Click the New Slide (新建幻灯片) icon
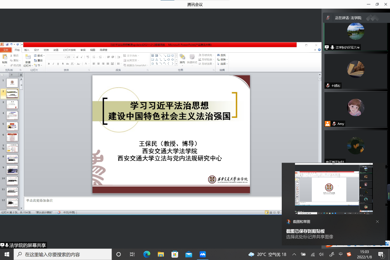Screen dimensions: 390x260 pyautogui.click(x=28, y=58)
